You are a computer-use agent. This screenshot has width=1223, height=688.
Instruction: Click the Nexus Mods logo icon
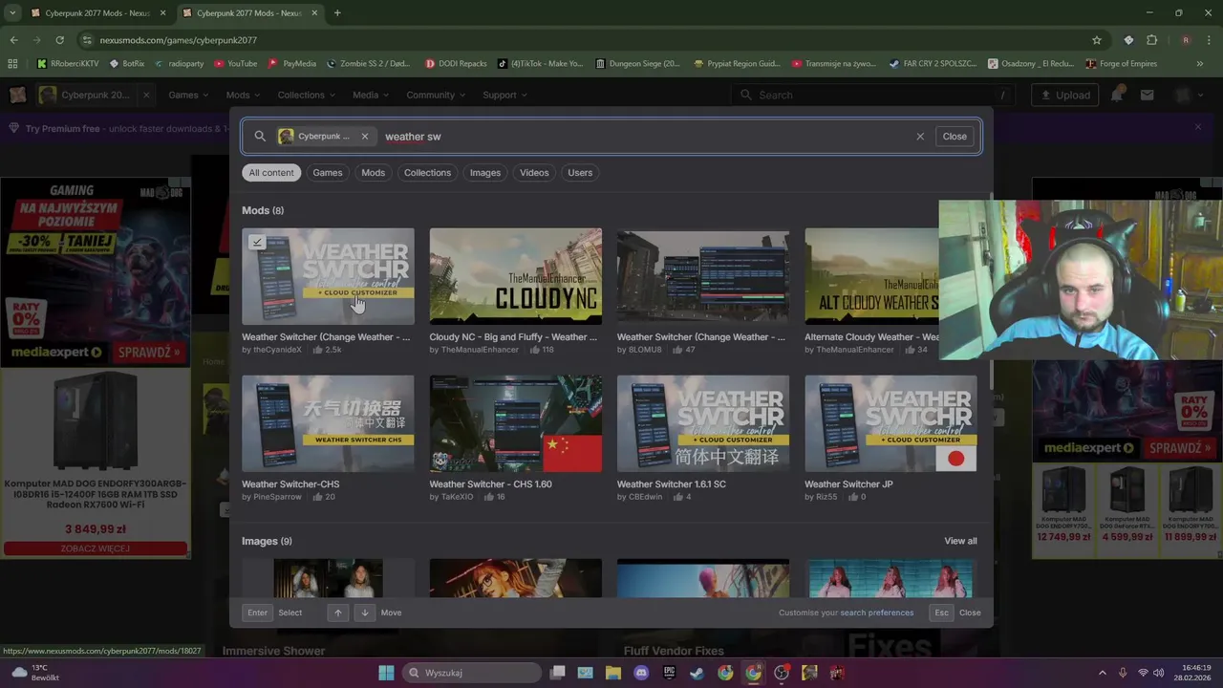(17, 95)
